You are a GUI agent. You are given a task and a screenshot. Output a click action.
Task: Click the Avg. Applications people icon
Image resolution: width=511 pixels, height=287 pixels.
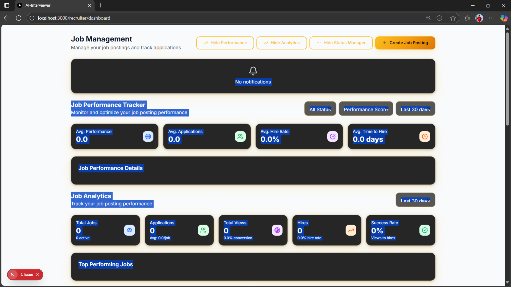(240, 137)
